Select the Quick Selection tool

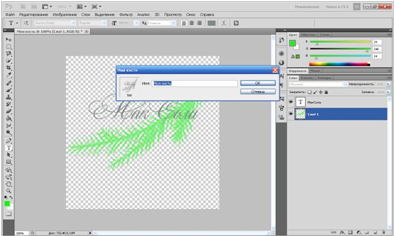pyautogui.click(x=9, y=61)
